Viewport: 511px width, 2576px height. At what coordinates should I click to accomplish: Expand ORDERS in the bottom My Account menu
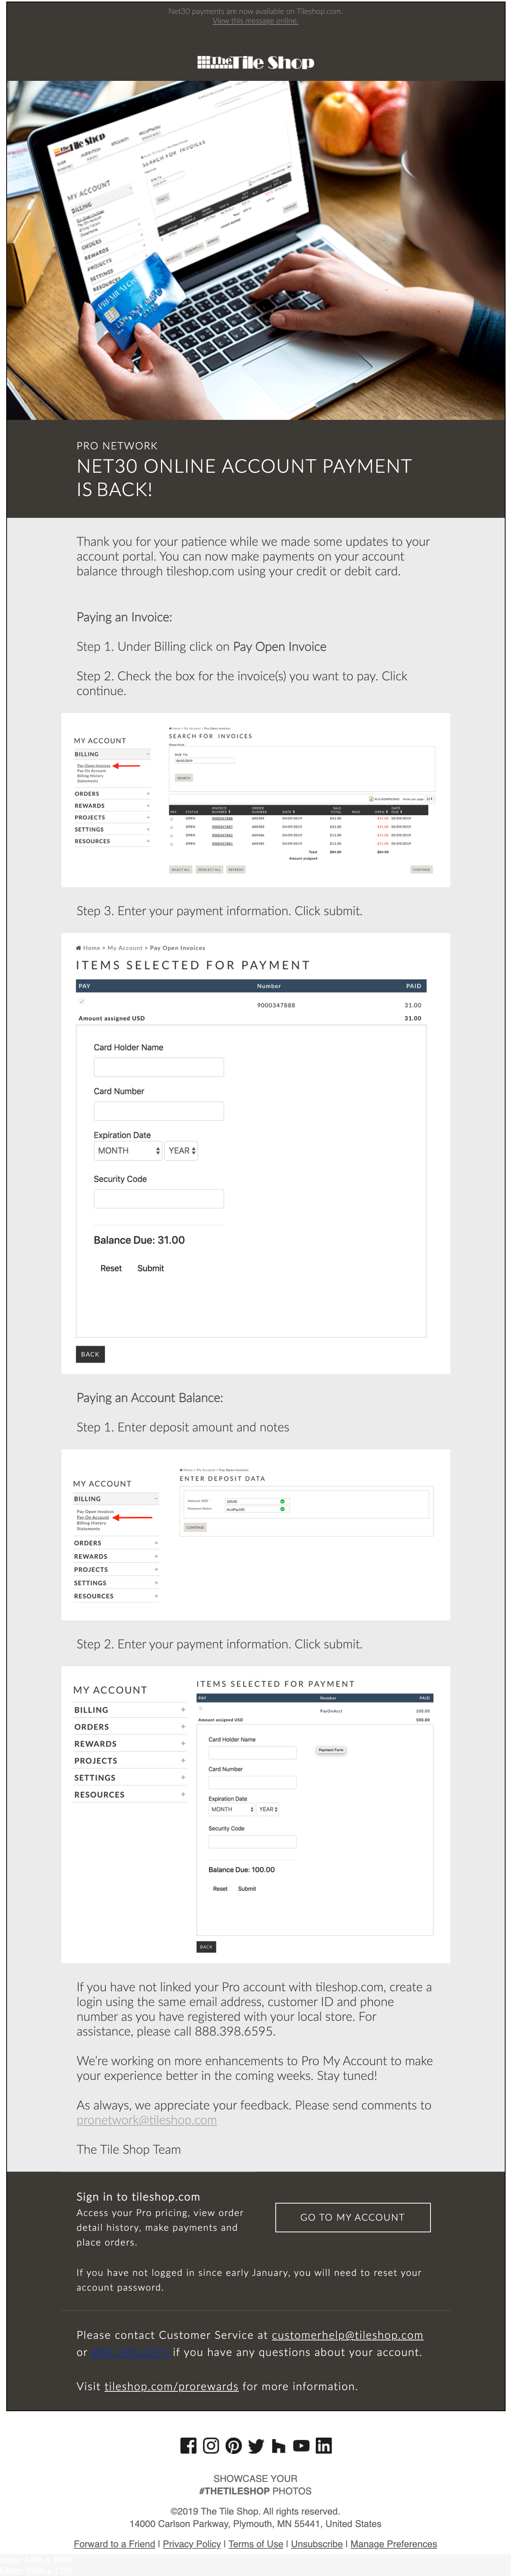[129, 1727]
